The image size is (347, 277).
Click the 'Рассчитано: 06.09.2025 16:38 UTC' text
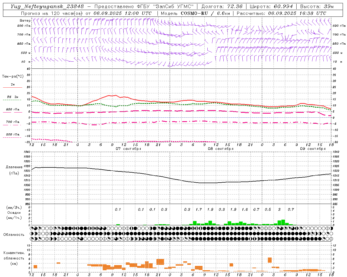281,13
